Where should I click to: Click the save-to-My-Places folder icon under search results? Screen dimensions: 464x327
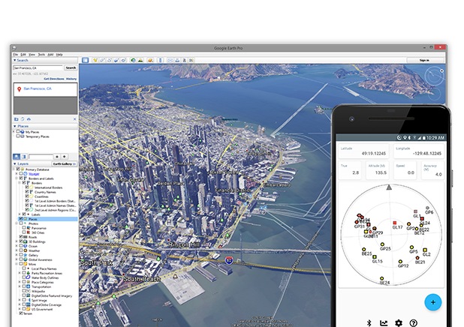(17, 119)
